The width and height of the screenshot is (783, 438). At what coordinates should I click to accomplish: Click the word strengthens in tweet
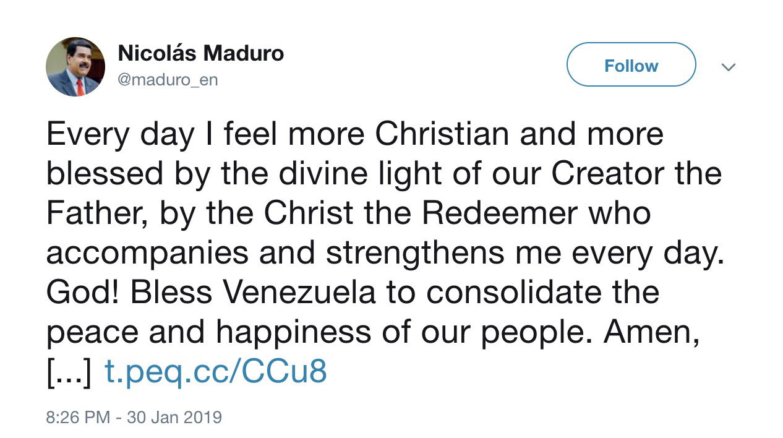[434, 254]
